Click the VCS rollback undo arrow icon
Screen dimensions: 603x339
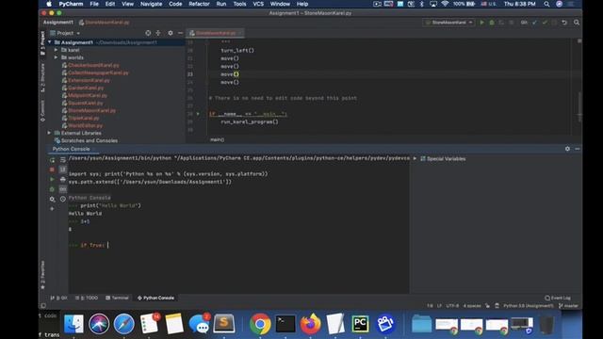click(564, 23)
